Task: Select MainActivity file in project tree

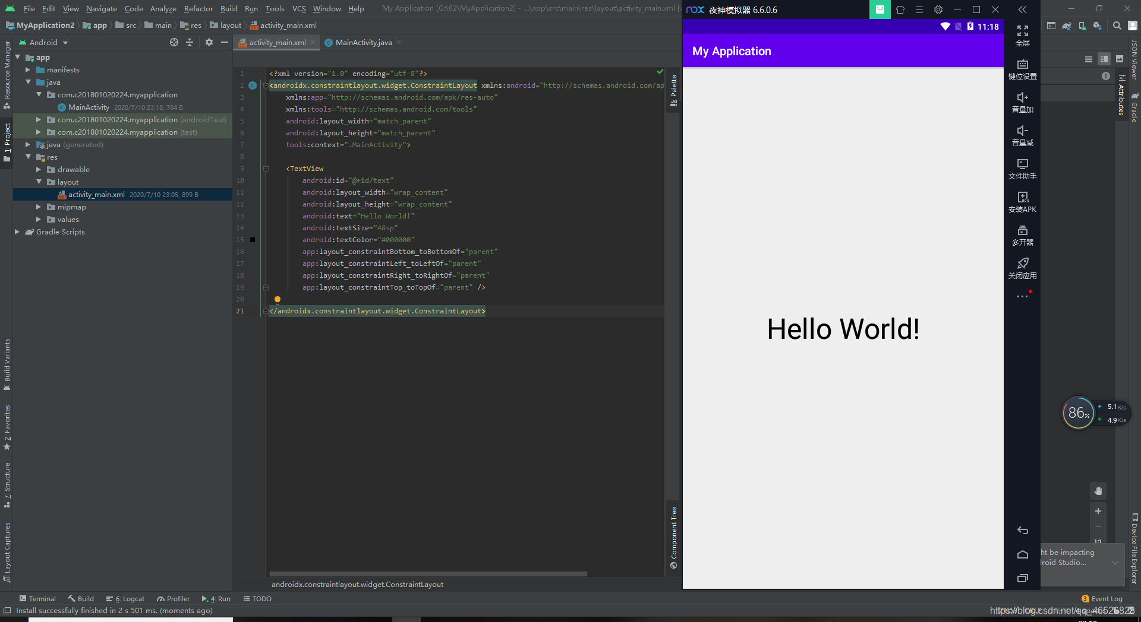Action: [89, 107]
